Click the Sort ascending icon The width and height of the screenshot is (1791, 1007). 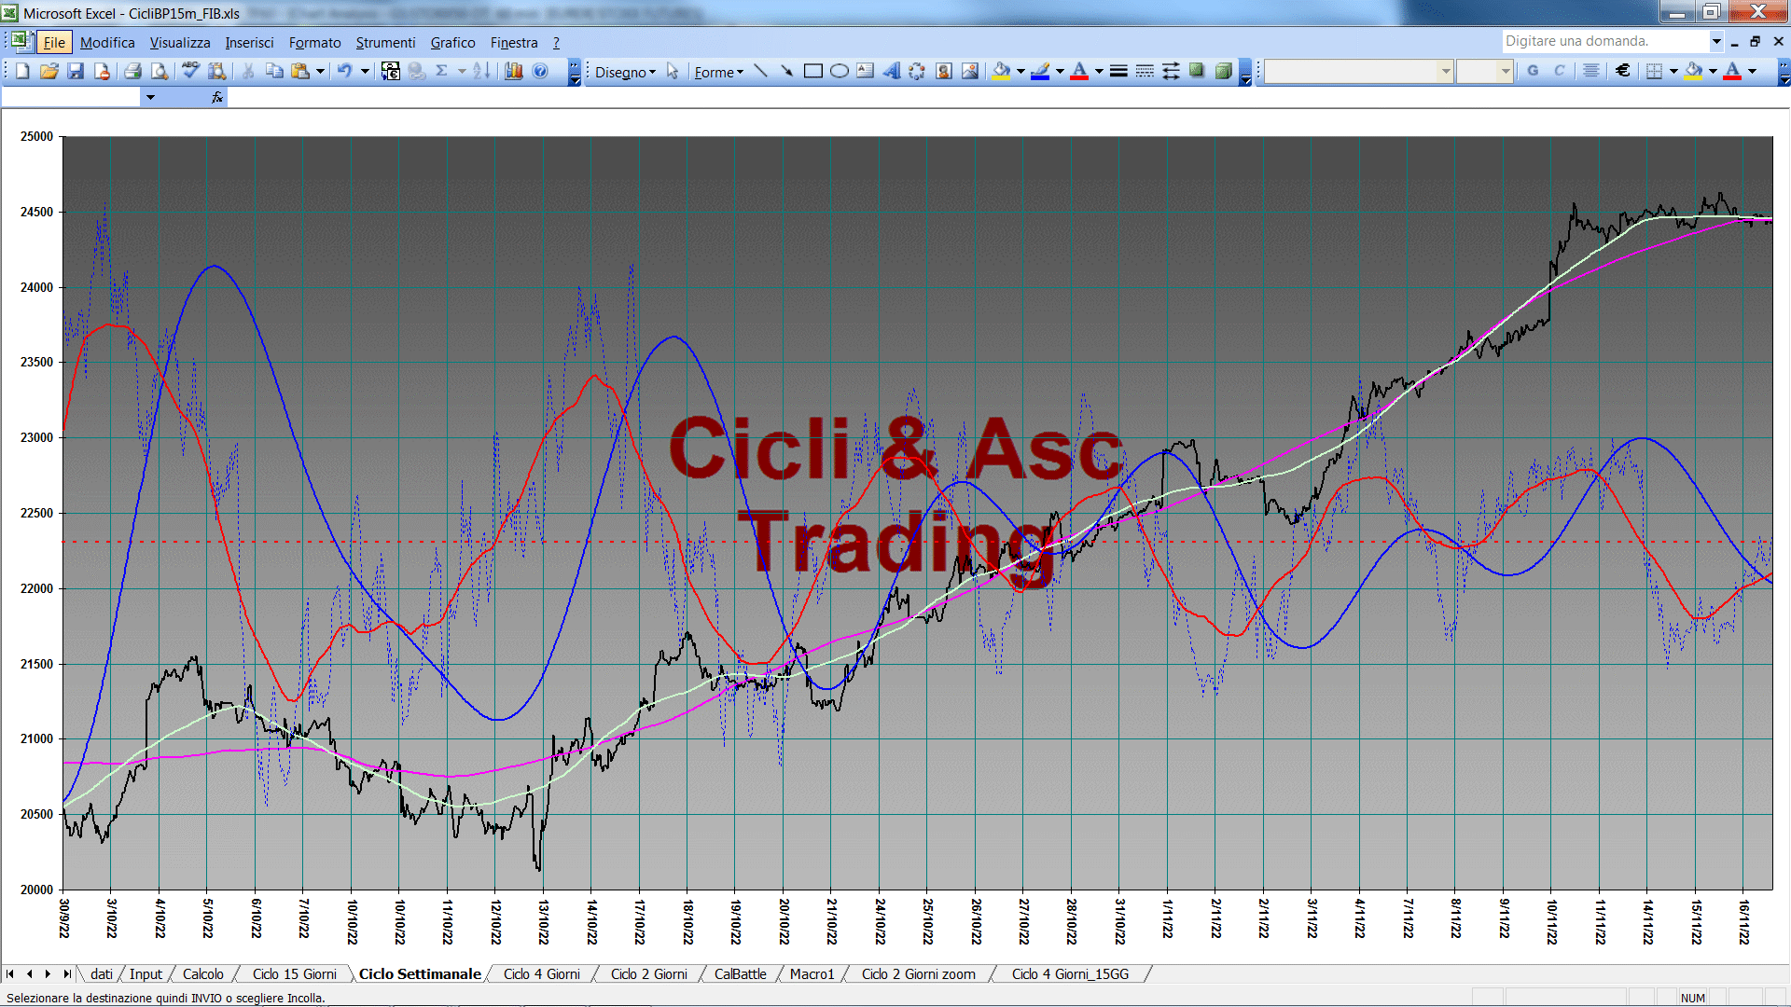(x=481, y=71)
